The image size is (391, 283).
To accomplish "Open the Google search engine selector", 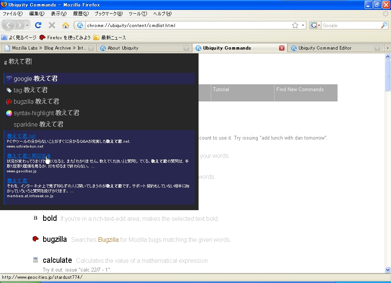I will pyautogui.click(x=315, y=25).
